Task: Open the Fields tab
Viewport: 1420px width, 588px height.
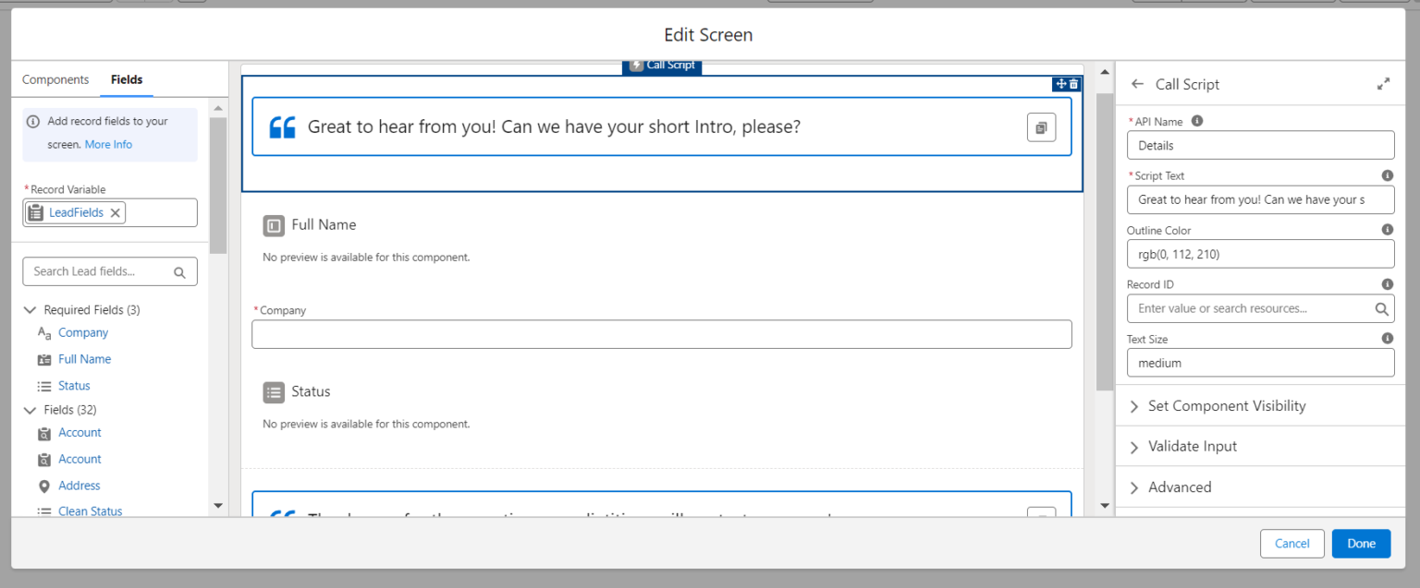Action: (127, 79)
